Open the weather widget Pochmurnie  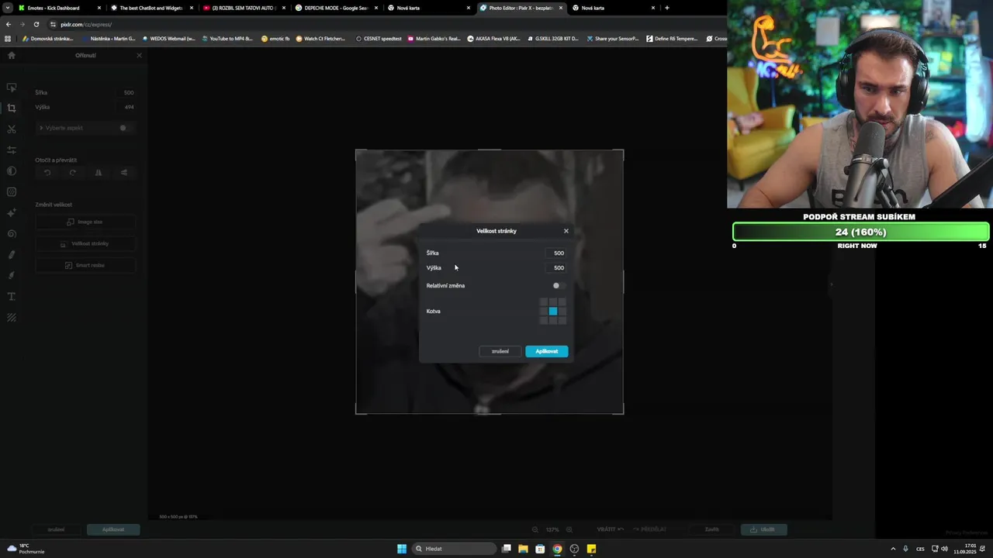point(26,549)
